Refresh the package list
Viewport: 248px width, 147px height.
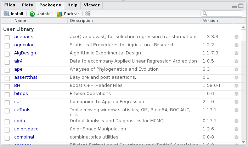click(88, 14)
